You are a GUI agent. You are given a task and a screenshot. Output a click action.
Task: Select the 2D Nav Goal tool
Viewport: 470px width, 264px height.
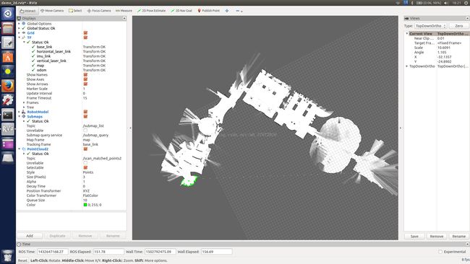point(181,11)
